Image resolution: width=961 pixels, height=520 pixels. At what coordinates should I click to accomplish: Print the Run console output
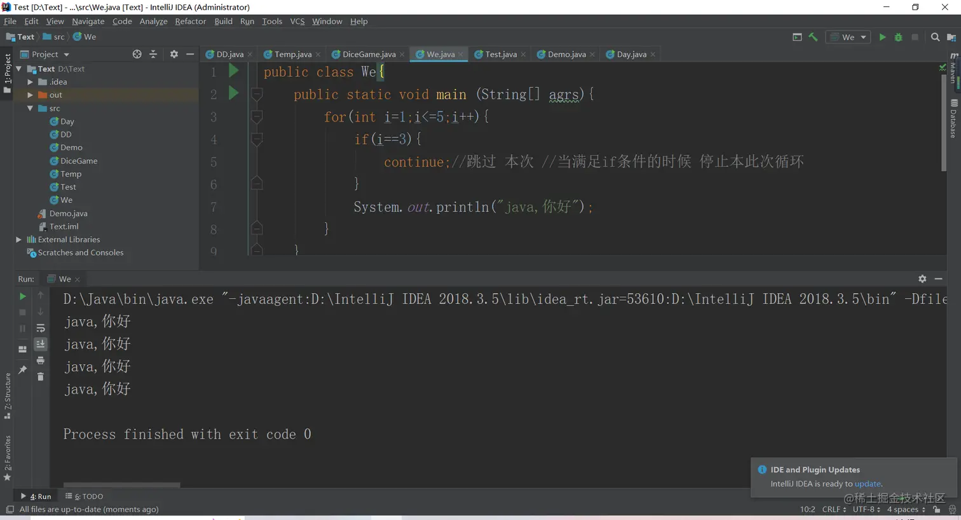pyautogui.click(x=41, y=360)
